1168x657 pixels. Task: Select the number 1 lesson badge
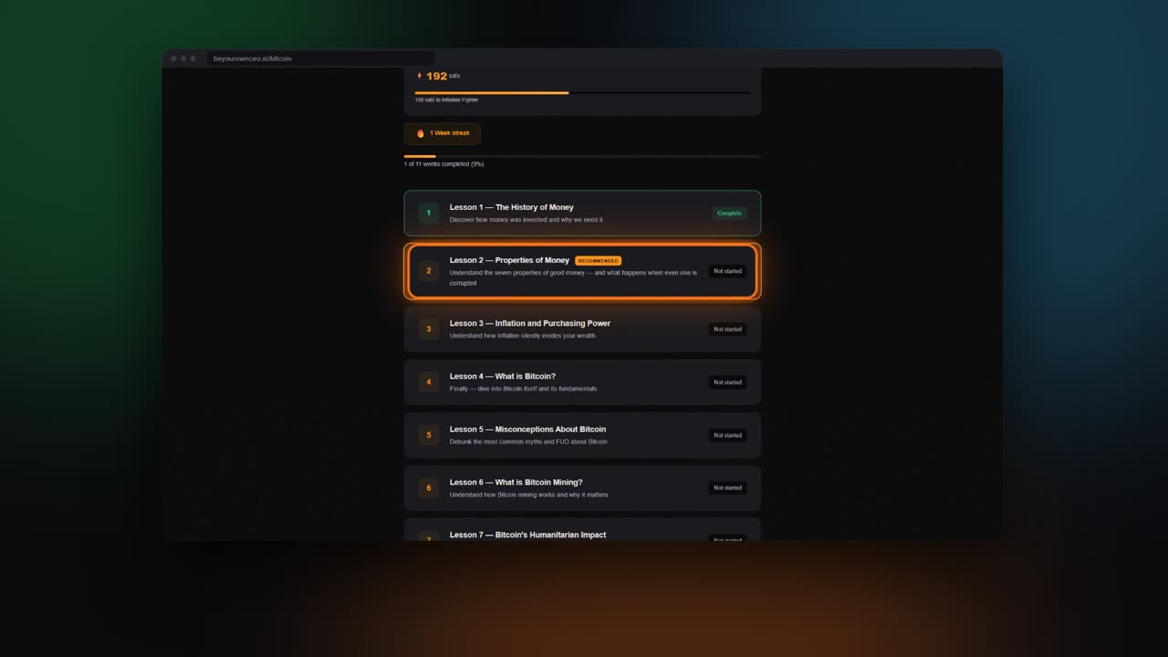pos(429,214)
